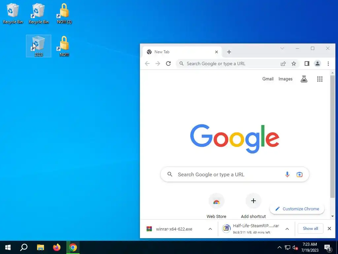The image size is (338, 254).
Task: Close the downloads bar
Action: 329,229
